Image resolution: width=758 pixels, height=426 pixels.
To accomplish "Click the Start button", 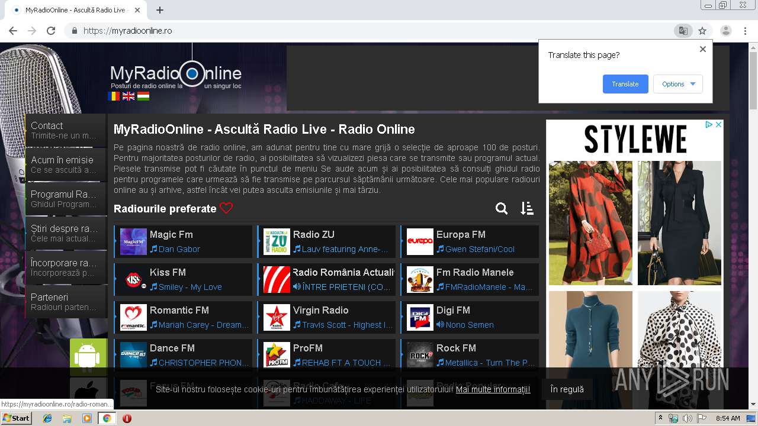I will [16, 418].
